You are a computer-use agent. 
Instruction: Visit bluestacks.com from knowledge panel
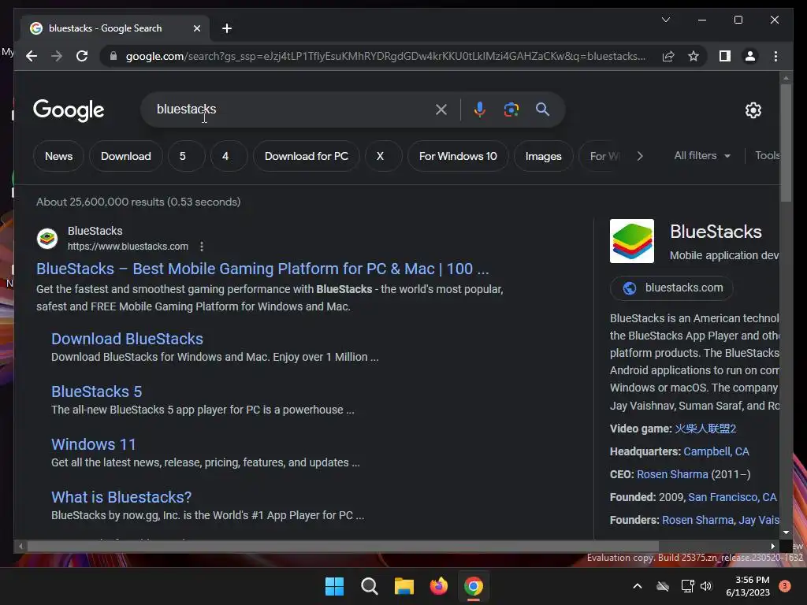(x=671, y=288)
